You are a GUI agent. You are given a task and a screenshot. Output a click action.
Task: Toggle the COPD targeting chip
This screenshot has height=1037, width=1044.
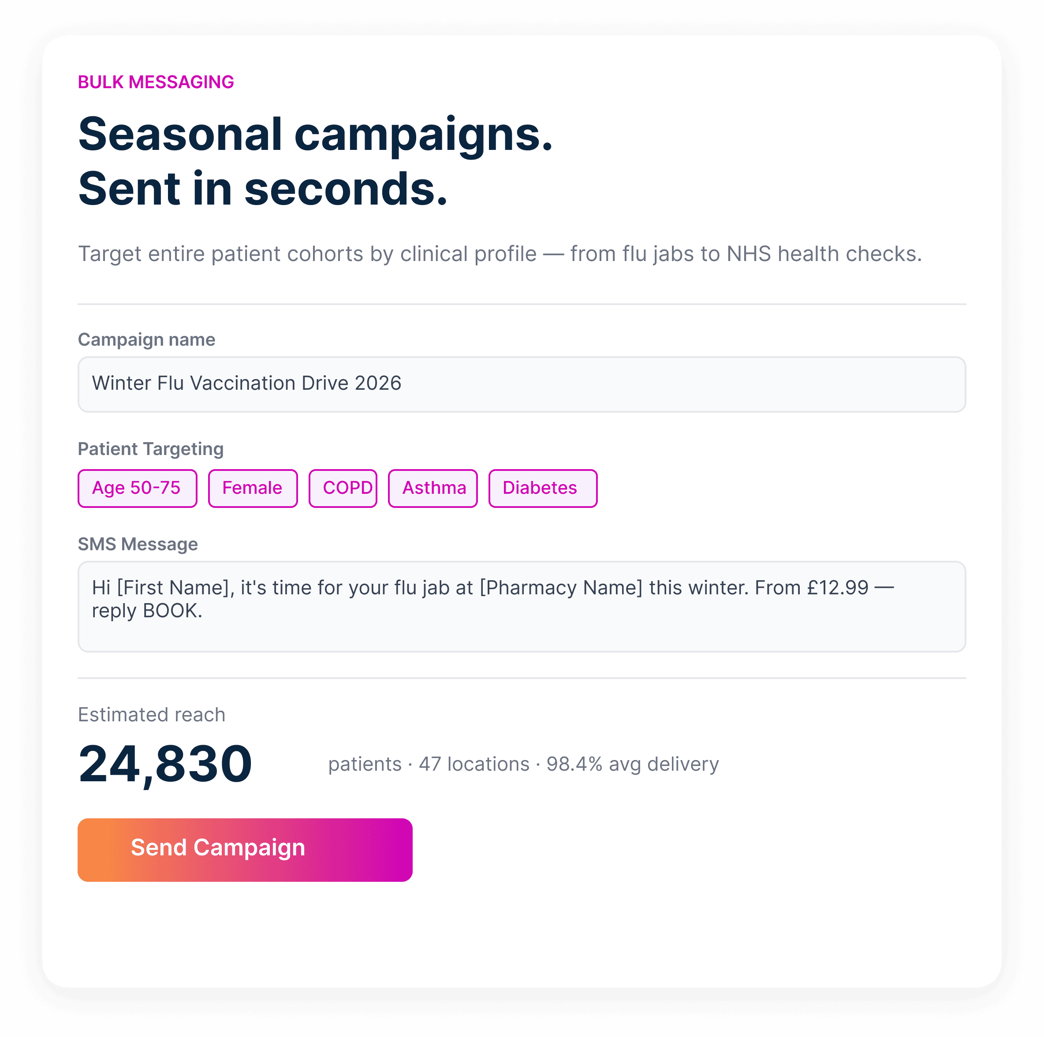coord(343,488)
